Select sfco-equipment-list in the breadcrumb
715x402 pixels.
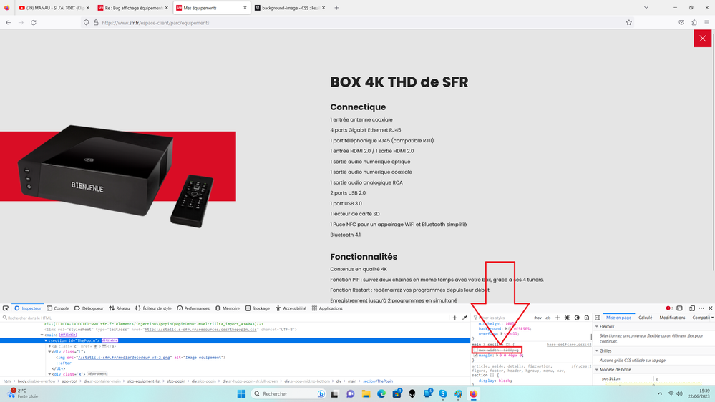[144, 381]
